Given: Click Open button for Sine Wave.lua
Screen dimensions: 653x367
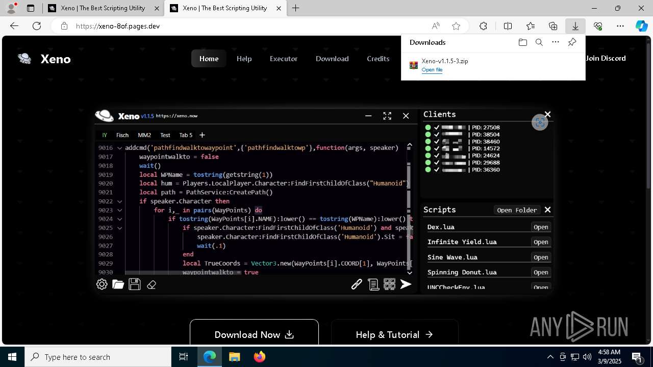Looking at the screenshot, I should coord(541,257).
